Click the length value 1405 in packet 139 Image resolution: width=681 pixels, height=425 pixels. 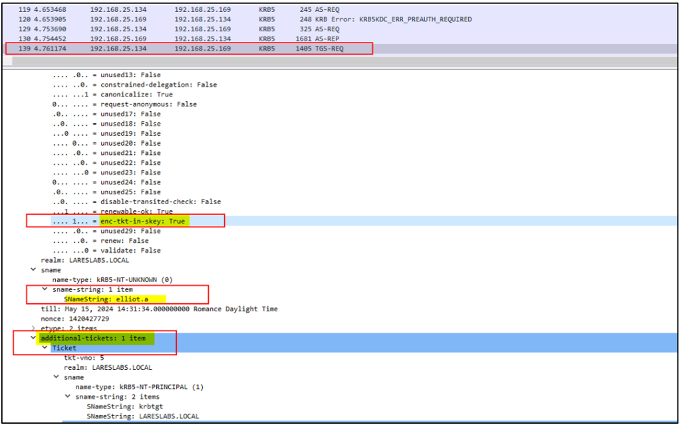303,49
